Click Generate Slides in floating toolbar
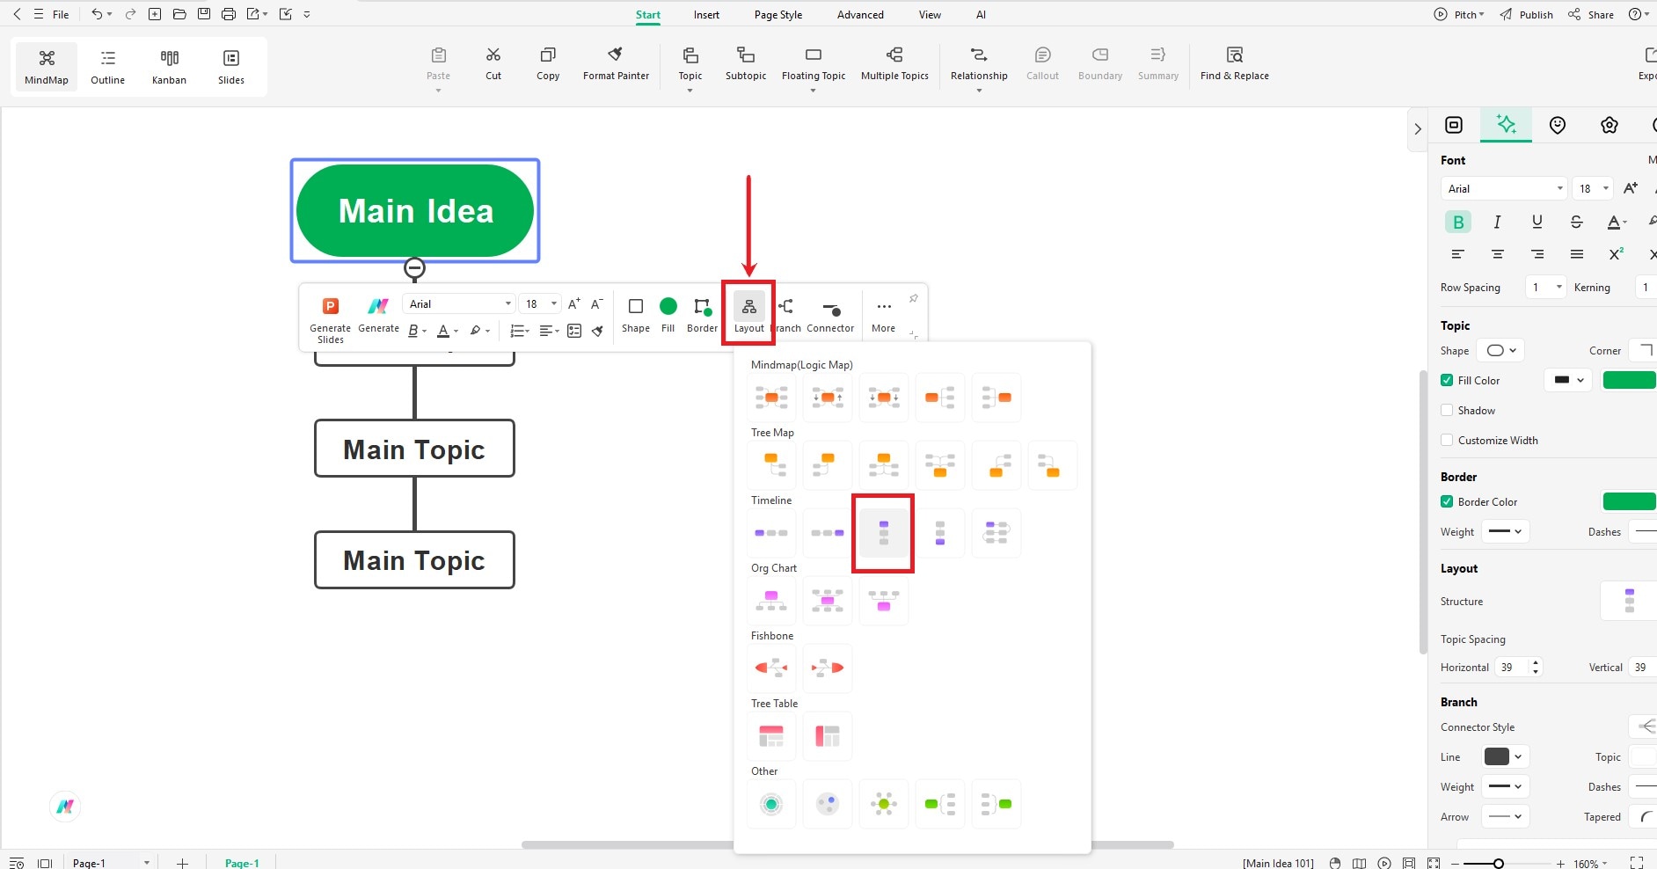The image size is (1657, 869). [330, 320]
